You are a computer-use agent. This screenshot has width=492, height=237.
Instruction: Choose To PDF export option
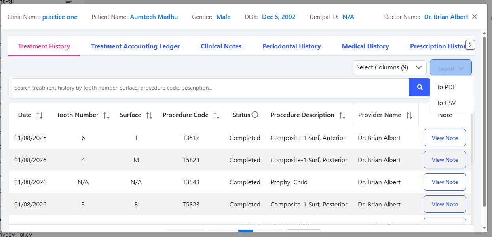tap(446, 87)
